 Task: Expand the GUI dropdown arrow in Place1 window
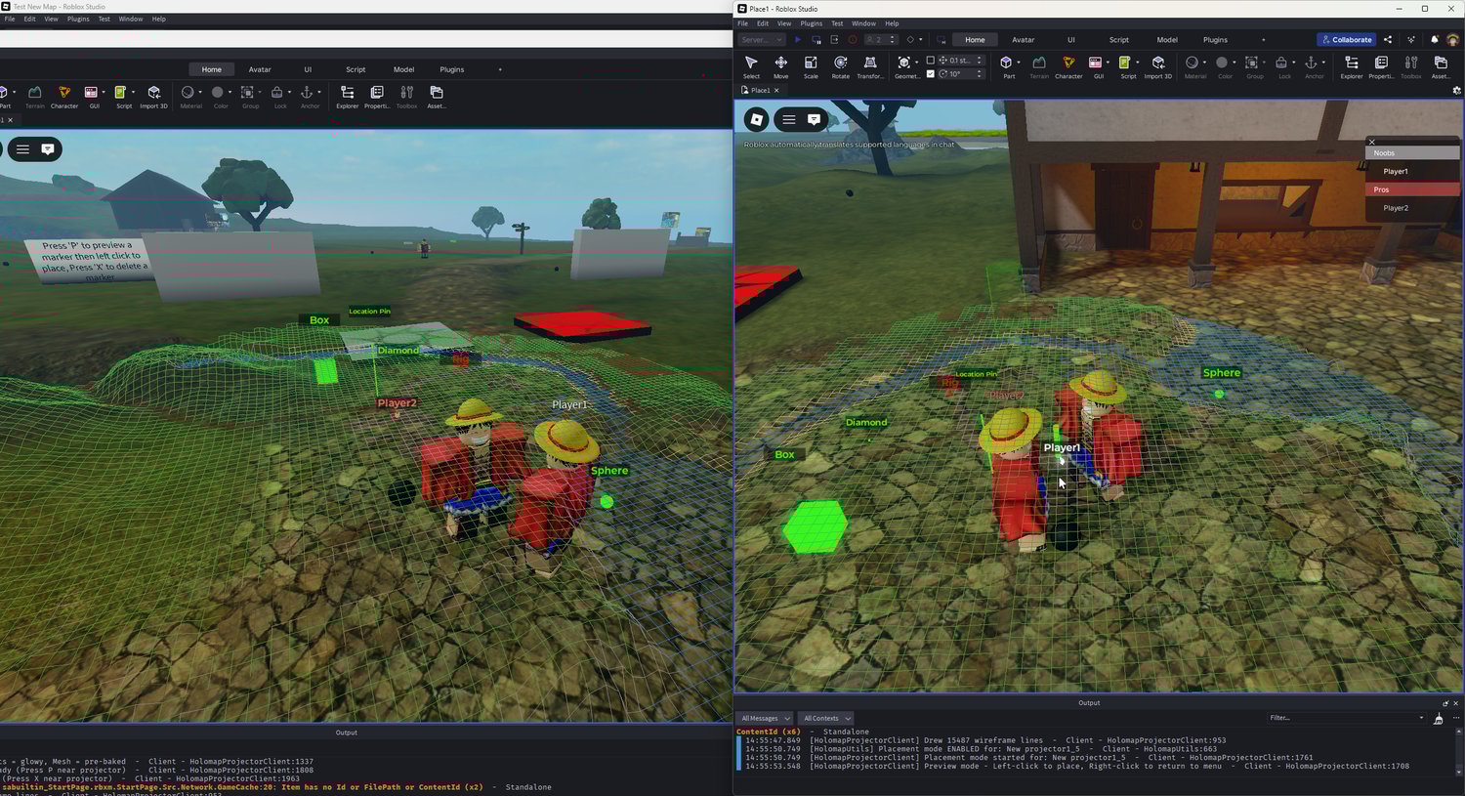tap(1109, 63)
